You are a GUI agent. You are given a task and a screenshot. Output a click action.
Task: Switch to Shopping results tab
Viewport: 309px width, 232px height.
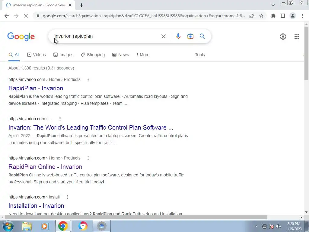click(x=93, y=55)
